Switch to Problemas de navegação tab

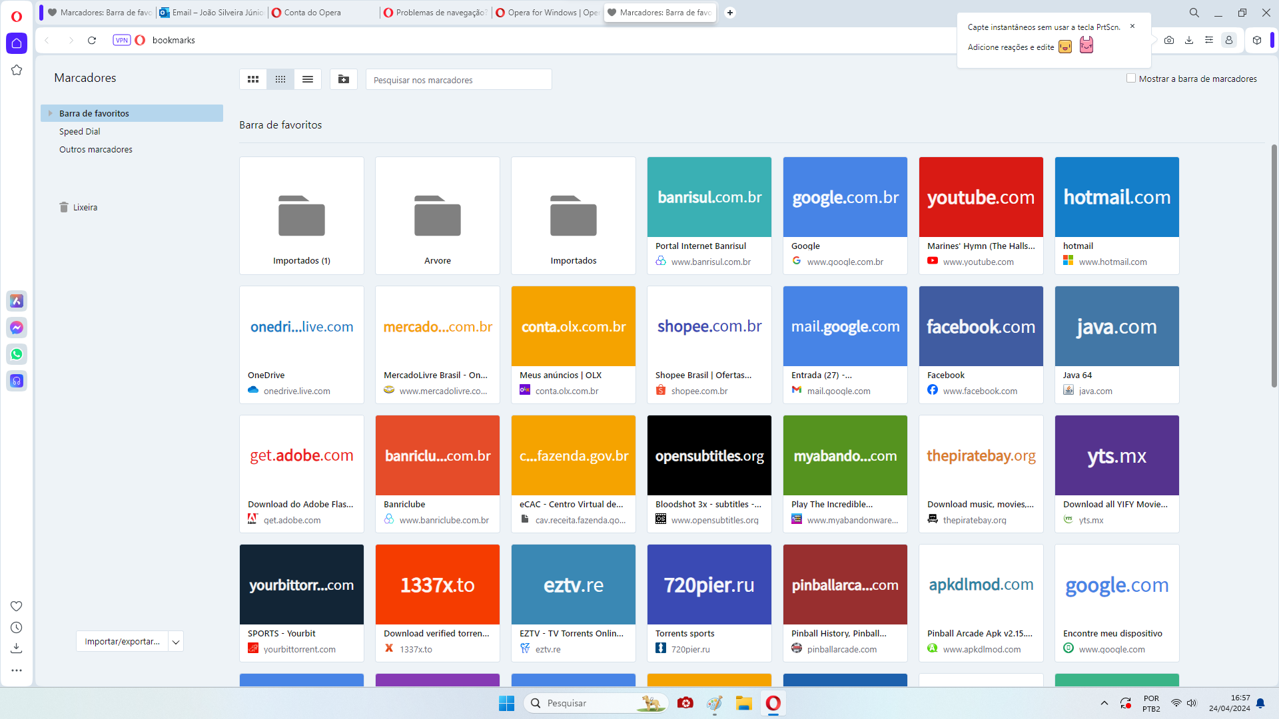click(436, 13)
